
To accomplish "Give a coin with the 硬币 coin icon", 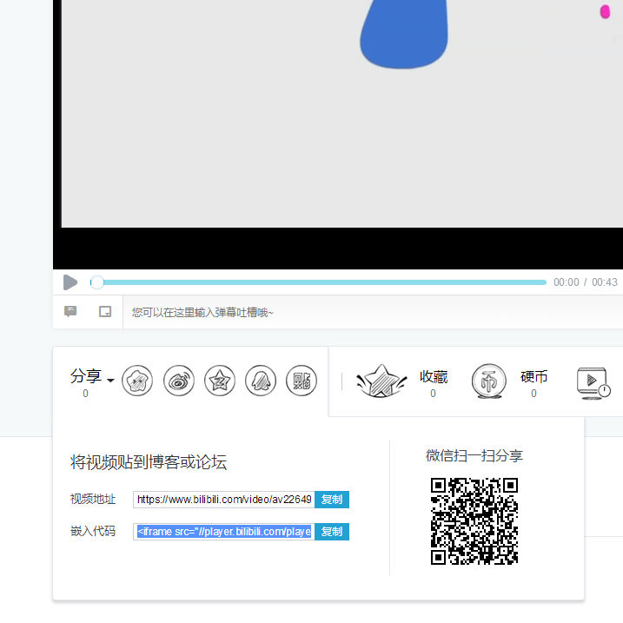I will [x=489, y=381].
